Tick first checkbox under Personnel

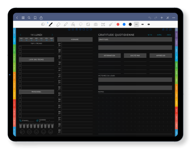(x=20, y=96)
